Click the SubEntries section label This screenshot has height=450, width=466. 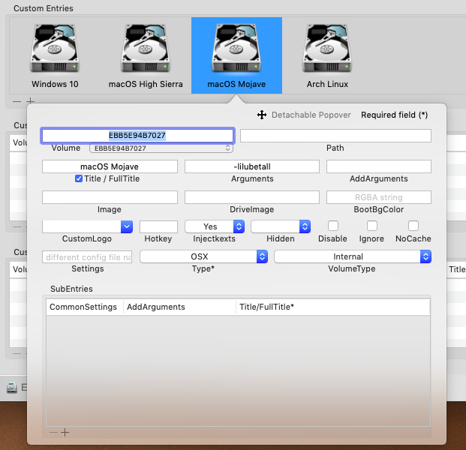[x=71, y=289]
